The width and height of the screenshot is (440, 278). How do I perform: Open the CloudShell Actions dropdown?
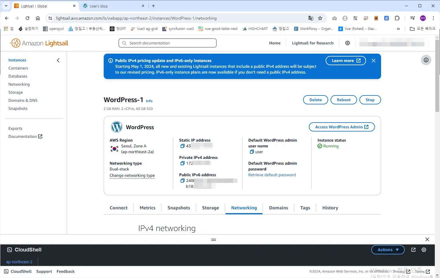[x=388, y=250]
